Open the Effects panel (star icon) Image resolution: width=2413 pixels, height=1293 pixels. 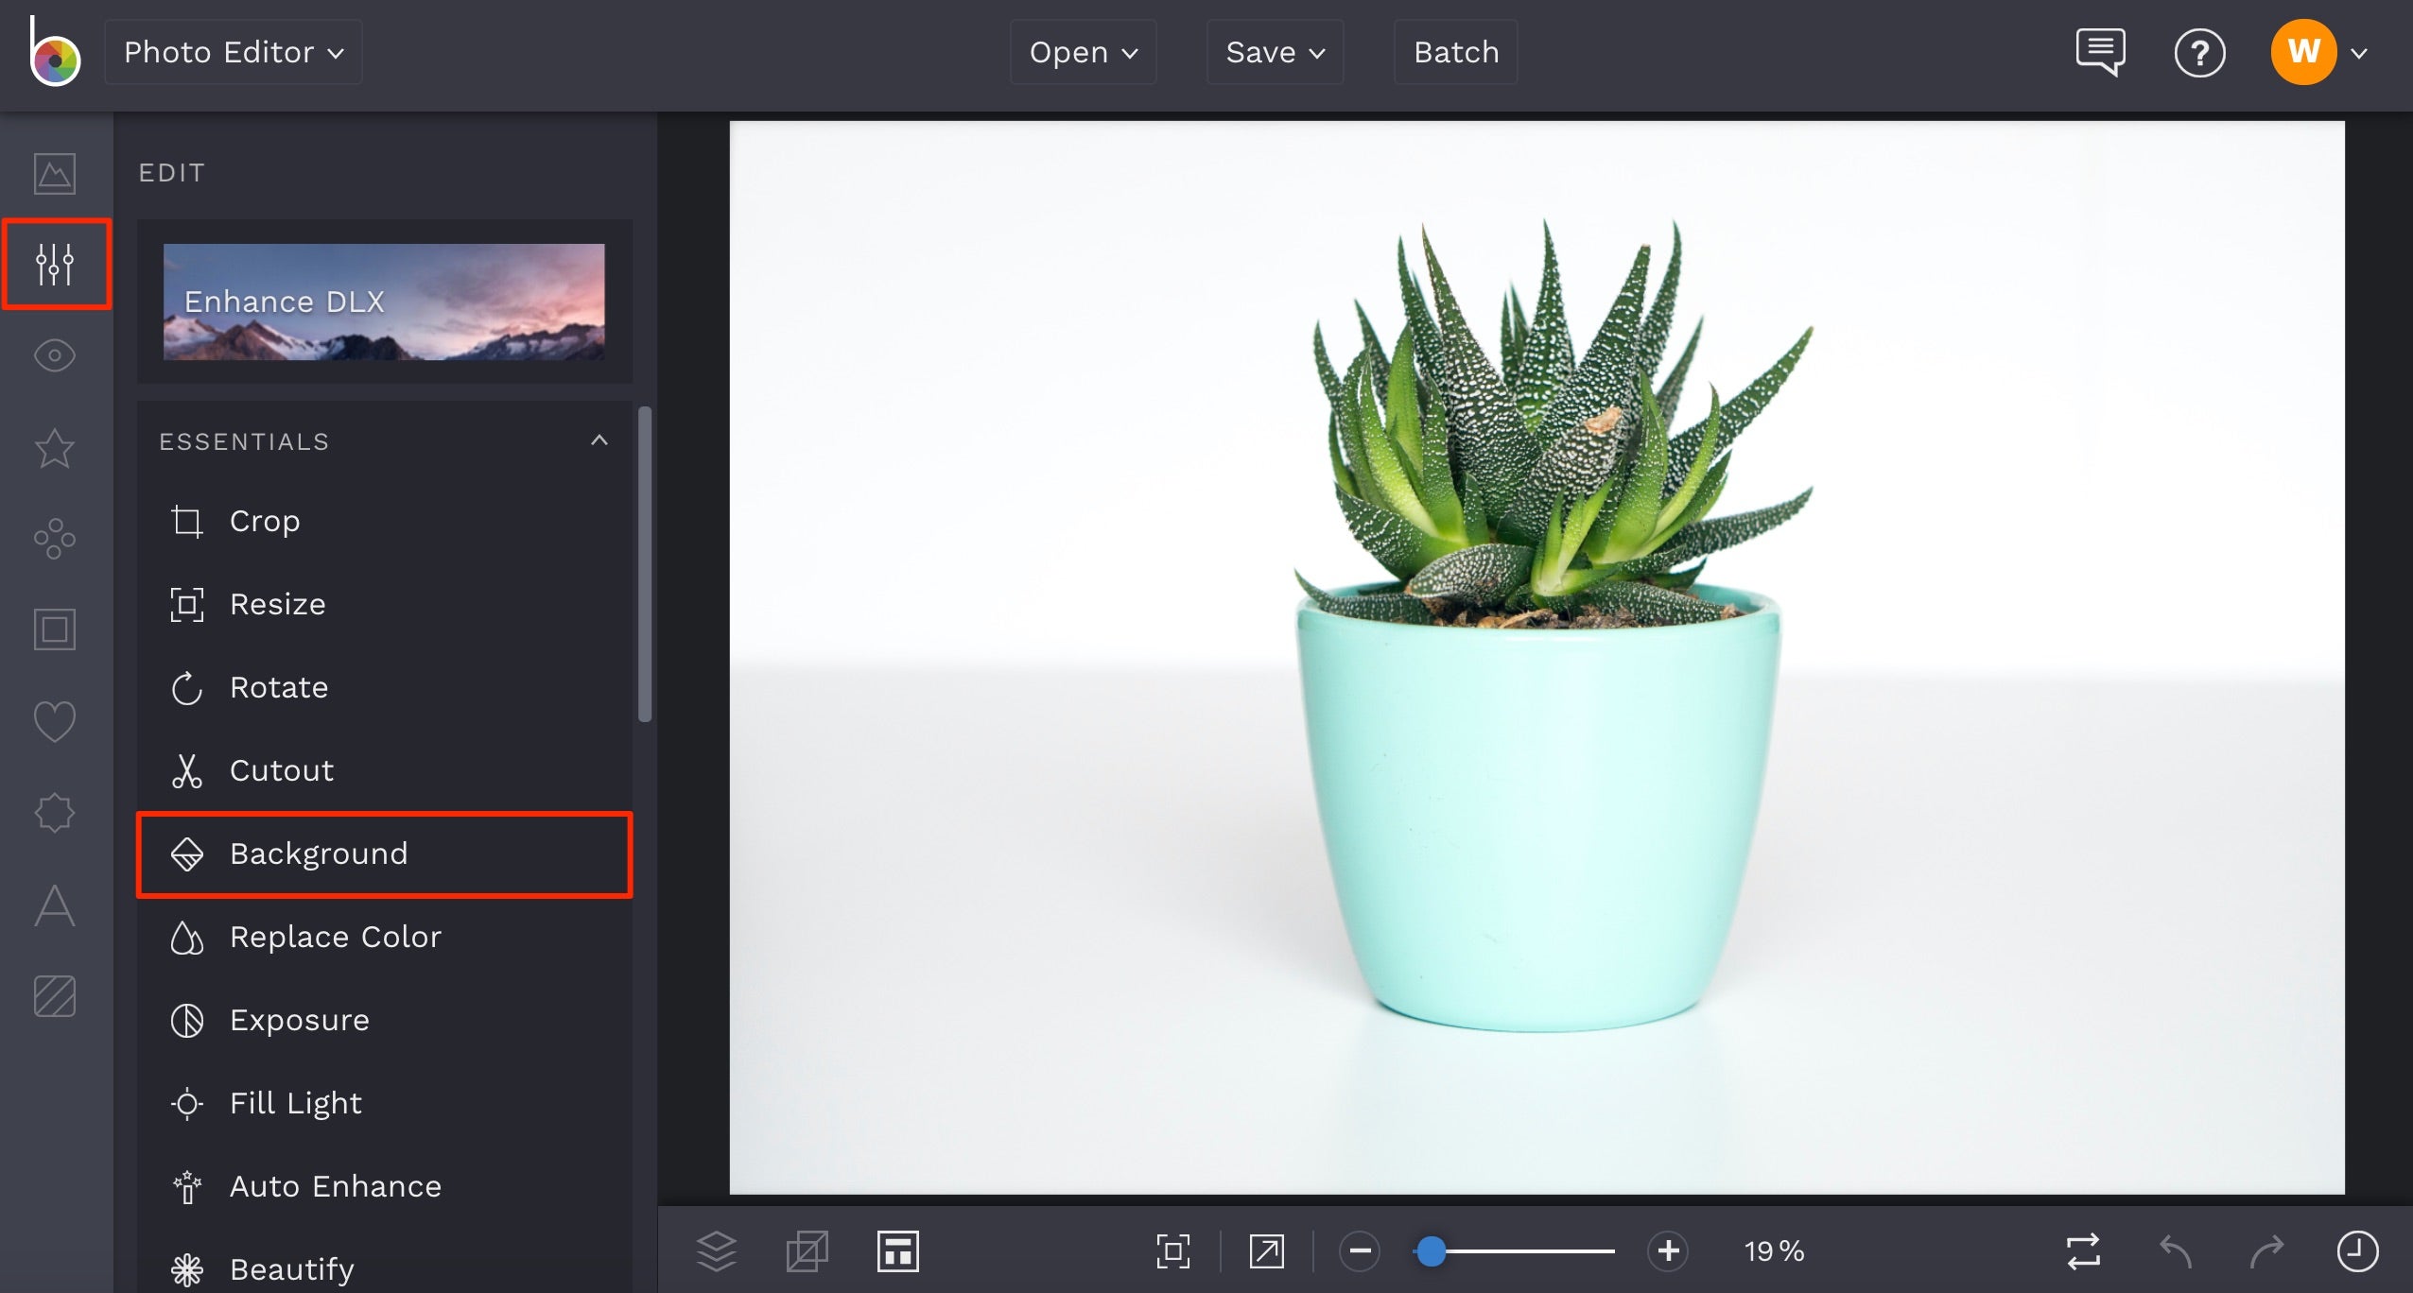click(54, 448)
